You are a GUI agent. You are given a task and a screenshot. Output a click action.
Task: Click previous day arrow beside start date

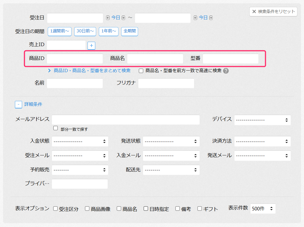tap(108, 18)
